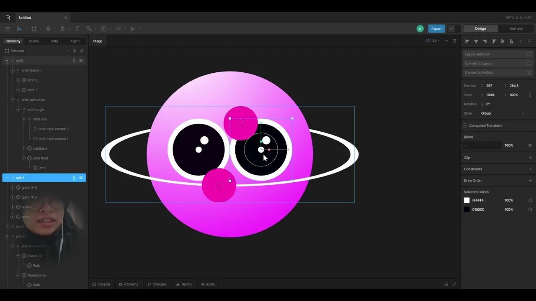
Task: Choose the brush/weight tool icon
Action: [x=89, y=29]
